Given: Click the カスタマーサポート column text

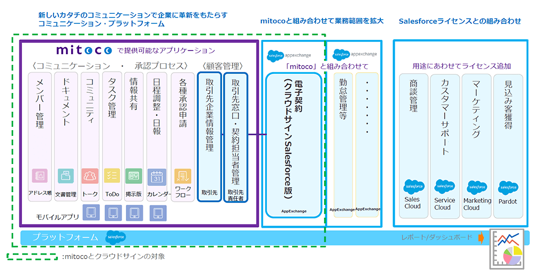Looking at the screenshot, I should 445,117.
